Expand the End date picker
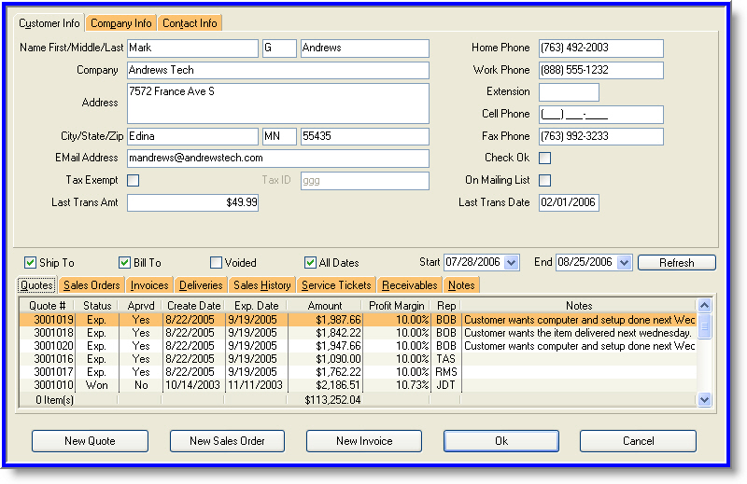Image resolution: width=747 pixels, height=484 pixels. (625, 263)
